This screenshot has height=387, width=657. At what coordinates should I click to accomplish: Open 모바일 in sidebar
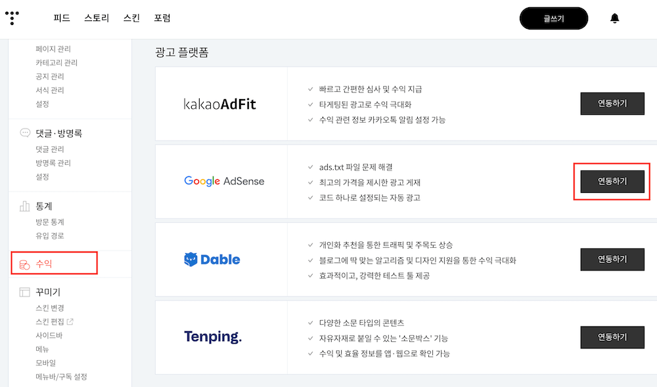tap(46, 363)
